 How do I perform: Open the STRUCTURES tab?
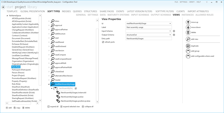pos(90,11)
